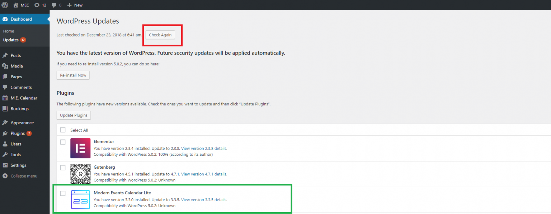Click the Update Plugins button
The width and height of the screenshot is (551, 214).
click(74, 115)
